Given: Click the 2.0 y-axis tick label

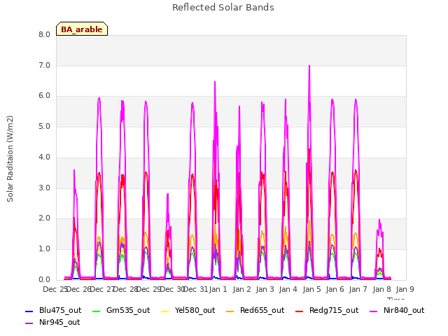Looking at the screenshot, I should pyautogui.click(x=44, y=218).
